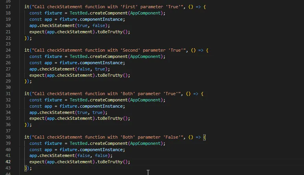Click TestBed on line 18
This screenshot has width=304, height=175.
79,13
